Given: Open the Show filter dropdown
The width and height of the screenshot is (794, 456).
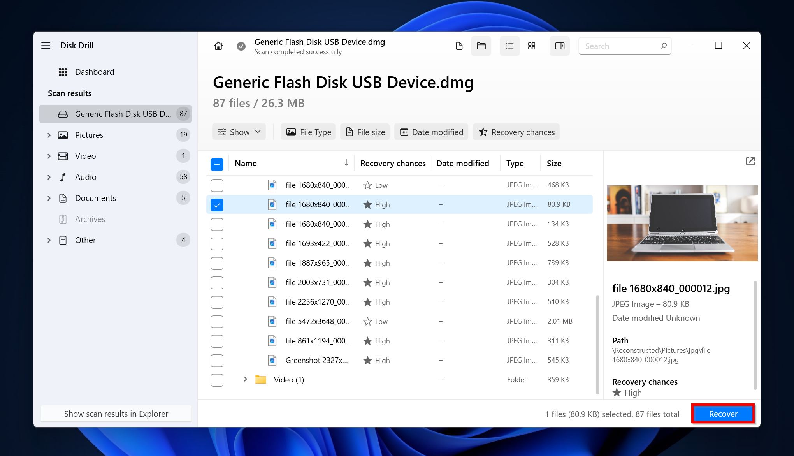Looking at the screenshot, I should (x=238, y=132).
